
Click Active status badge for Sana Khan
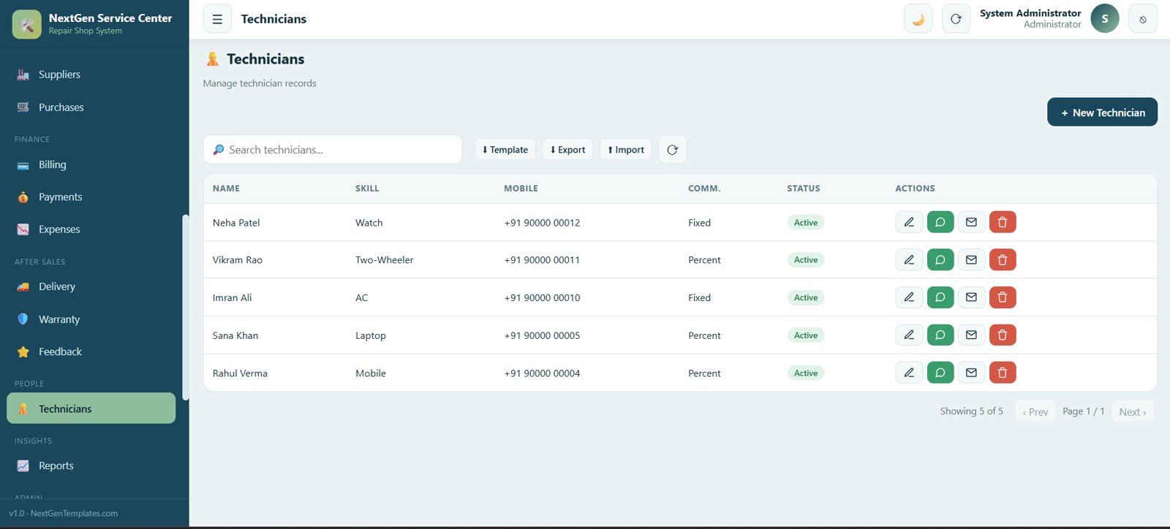pyautogui.click(x=806, y=335)
